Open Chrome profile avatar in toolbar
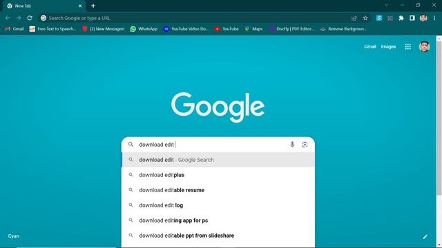This screenshot has width=442, height=248. coord(423,18)
